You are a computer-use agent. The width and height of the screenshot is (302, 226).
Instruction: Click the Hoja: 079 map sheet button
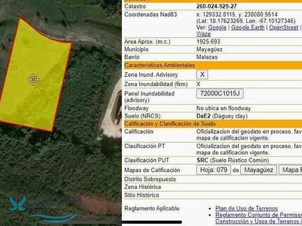pyautogui.click(x=213, y=170)
